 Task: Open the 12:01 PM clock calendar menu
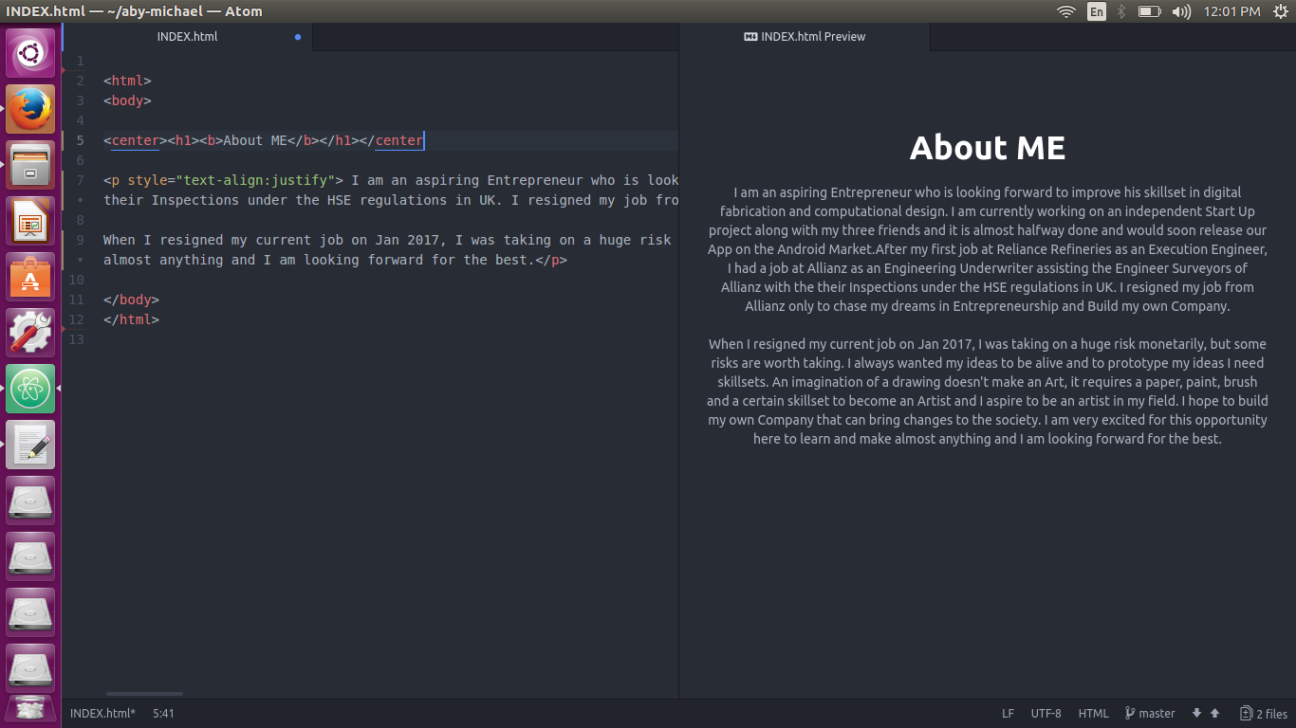pyautogui.click(x=1231, y=11)
